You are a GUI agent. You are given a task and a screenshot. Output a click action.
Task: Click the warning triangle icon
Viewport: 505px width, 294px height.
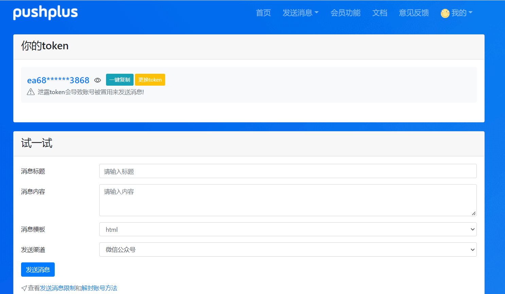point(31,92)
